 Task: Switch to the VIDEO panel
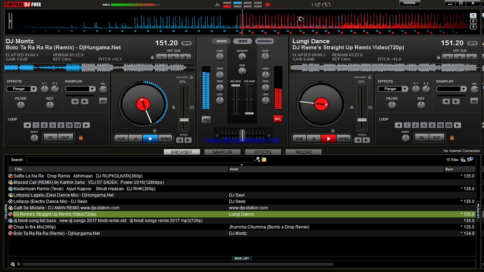[242, 41]
